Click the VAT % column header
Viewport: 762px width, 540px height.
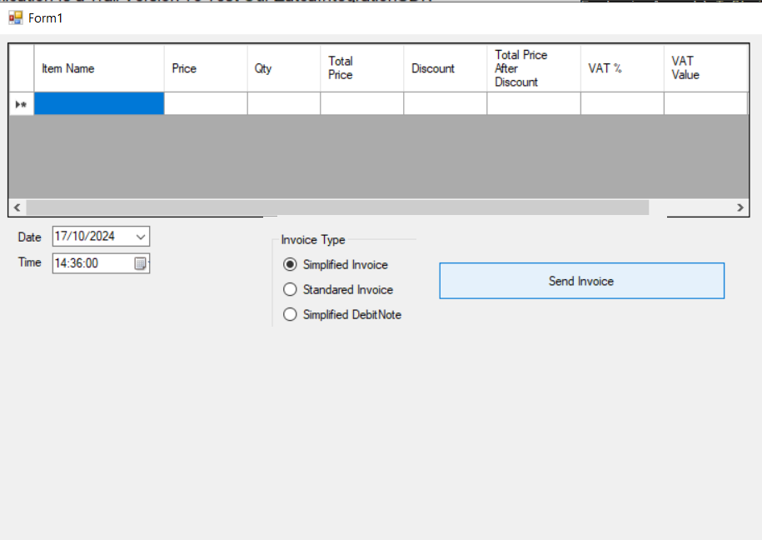point(621,68)
